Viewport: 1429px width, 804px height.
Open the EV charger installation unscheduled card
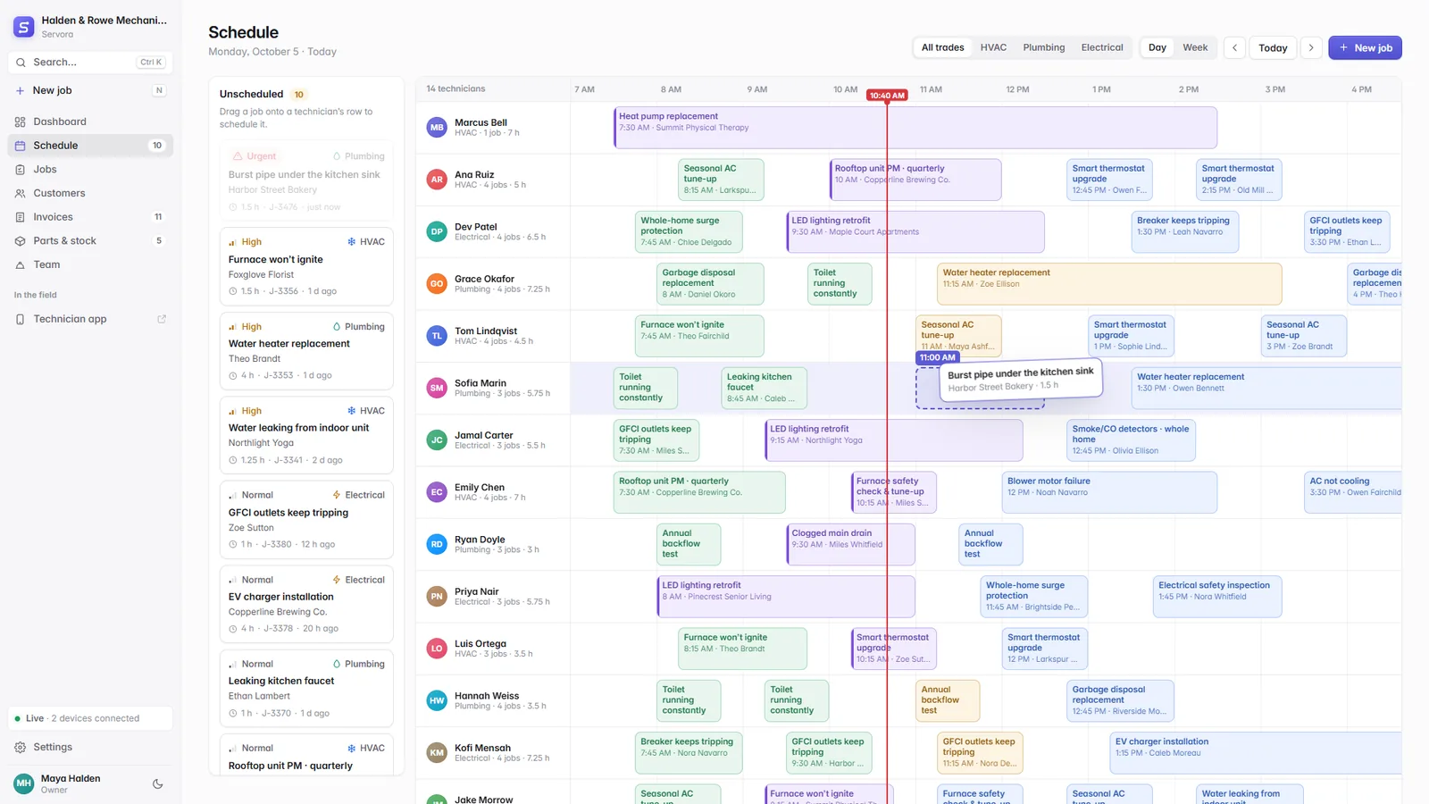pos(306,604)
